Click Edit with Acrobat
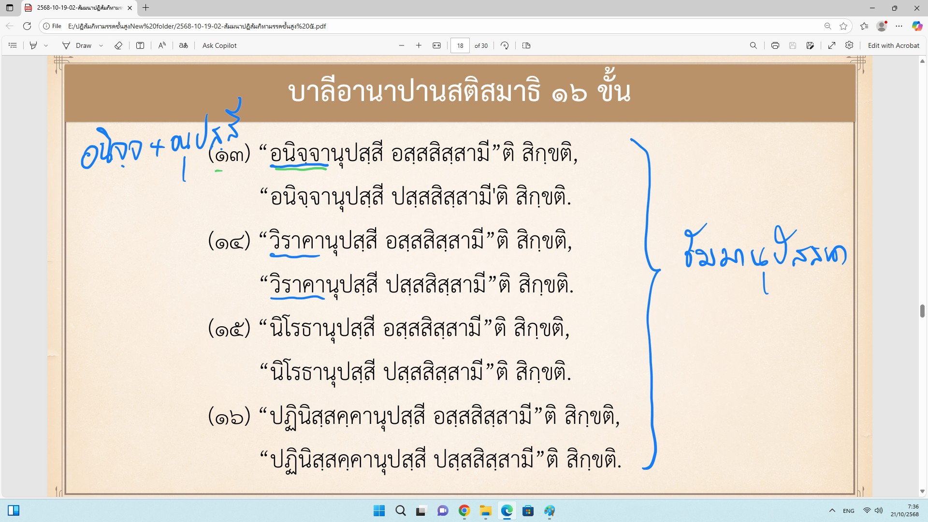Screen dimensions: 928x522 (893, 45)
